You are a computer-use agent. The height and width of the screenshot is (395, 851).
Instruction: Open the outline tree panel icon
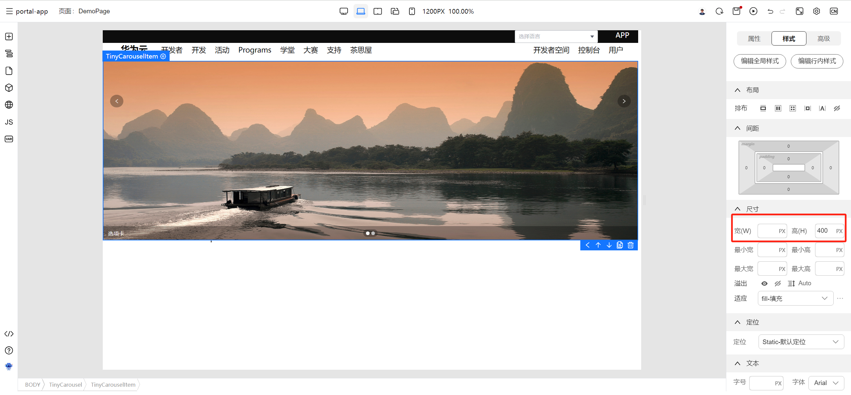9,54
